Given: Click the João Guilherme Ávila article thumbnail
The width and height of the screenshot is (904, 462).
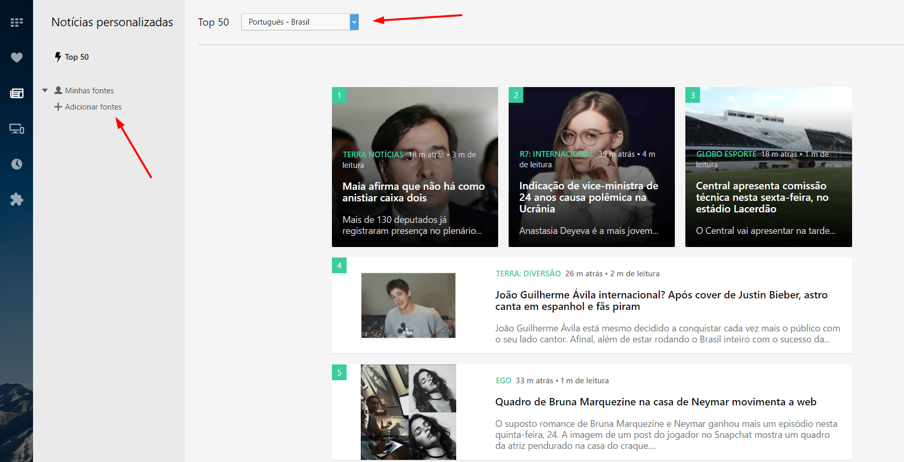Looking at the screenshot, I should coord(408,305).
